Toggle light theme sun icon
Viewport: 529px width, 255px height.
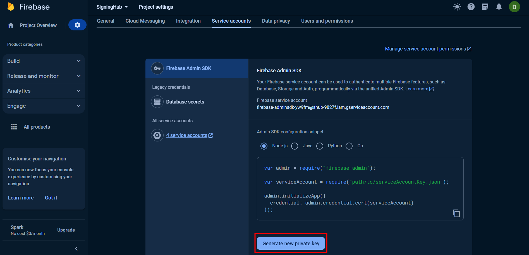tap(457, 7)
